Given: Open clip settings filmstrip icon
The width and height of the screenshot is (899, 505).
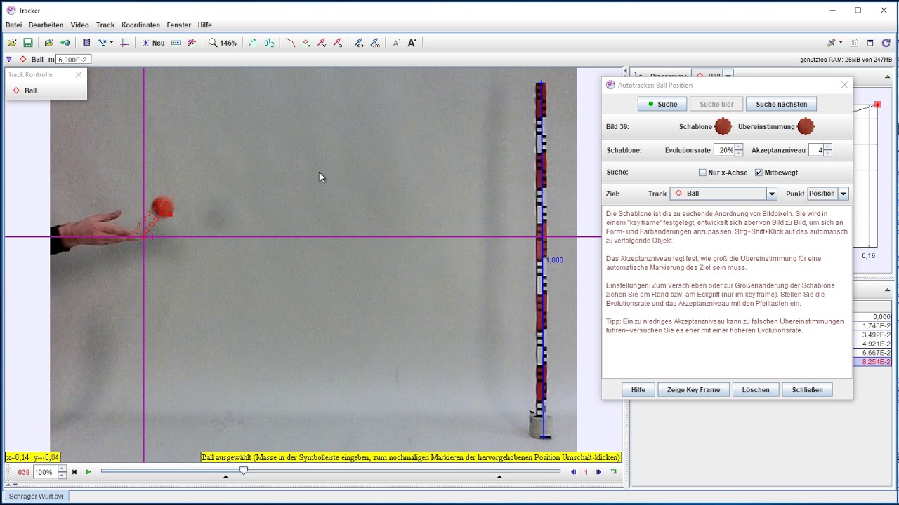Looking at the screenshot, I should (x=86, y=43).
